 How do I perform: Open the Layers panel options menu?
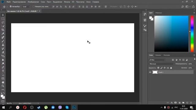194,55
